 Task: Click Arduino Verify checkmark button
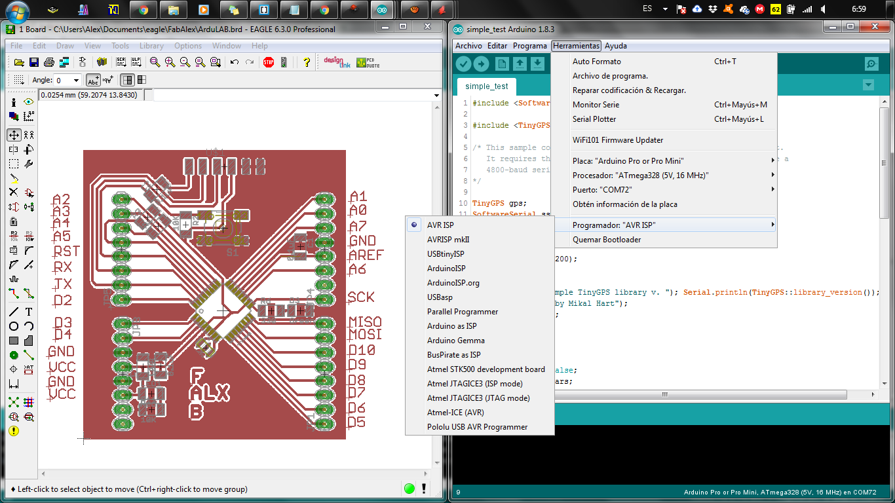coord(464,64)
